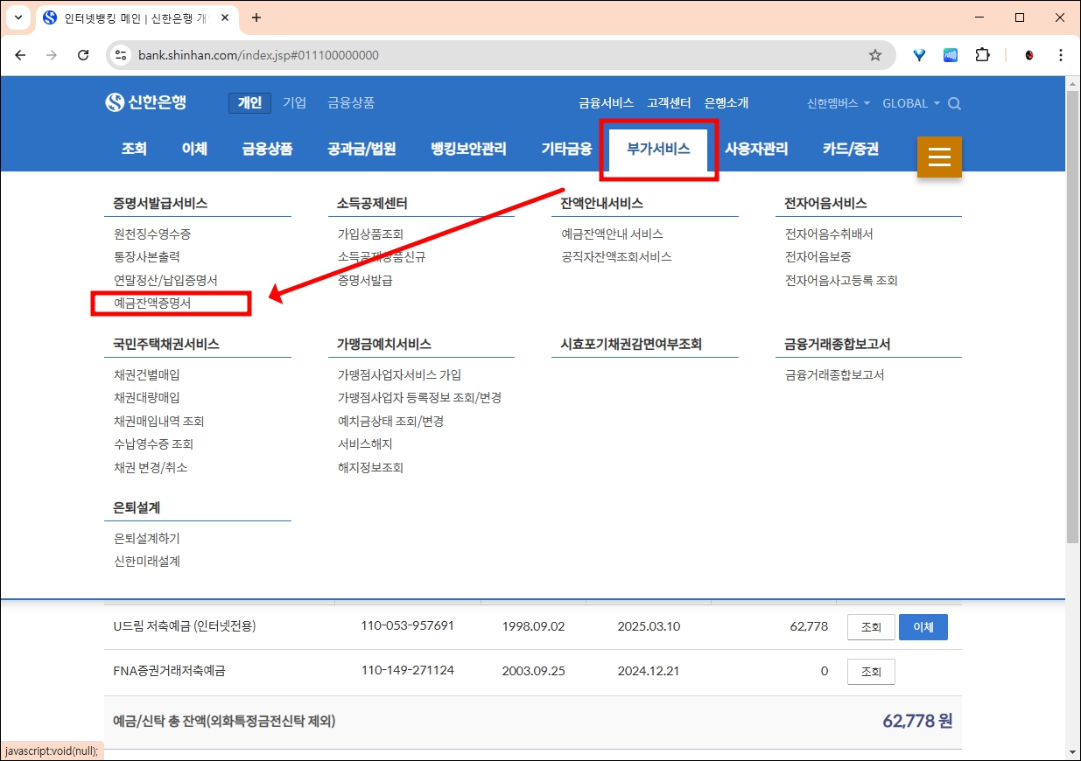Click 채권 변경/취소 link
This screenshot has height=761, width=1081.
pyautogui.click(x=151, y=467)
